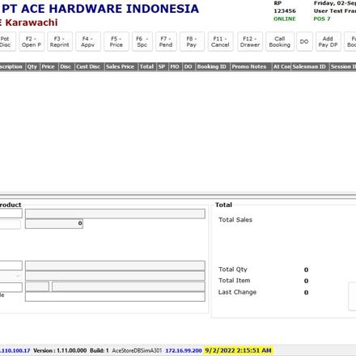This screenshot has width=356, height=356.
Task: Click the Booking ID column header
Action: pos(212,66)
